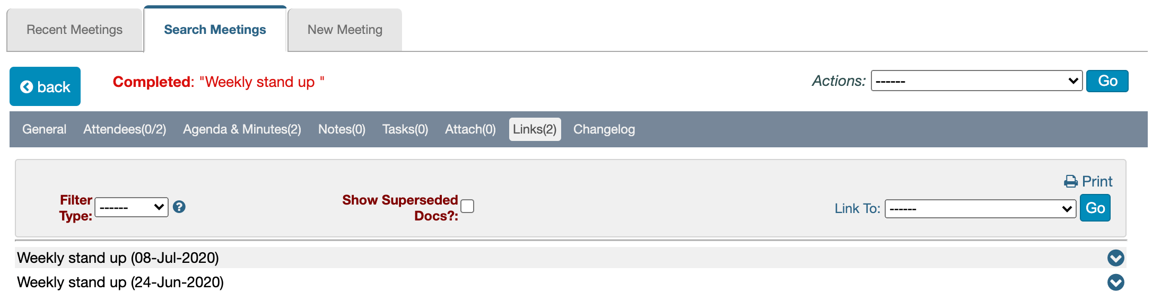This screenshot has width=1152, height=301.
Task: Go to Attendees(0/2) section
Action: point(125,129)
